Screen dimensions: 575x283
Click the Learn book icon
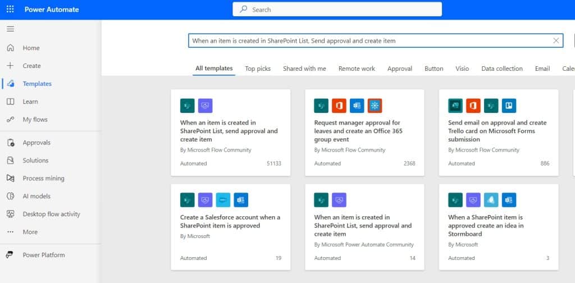tap(10, 102)
